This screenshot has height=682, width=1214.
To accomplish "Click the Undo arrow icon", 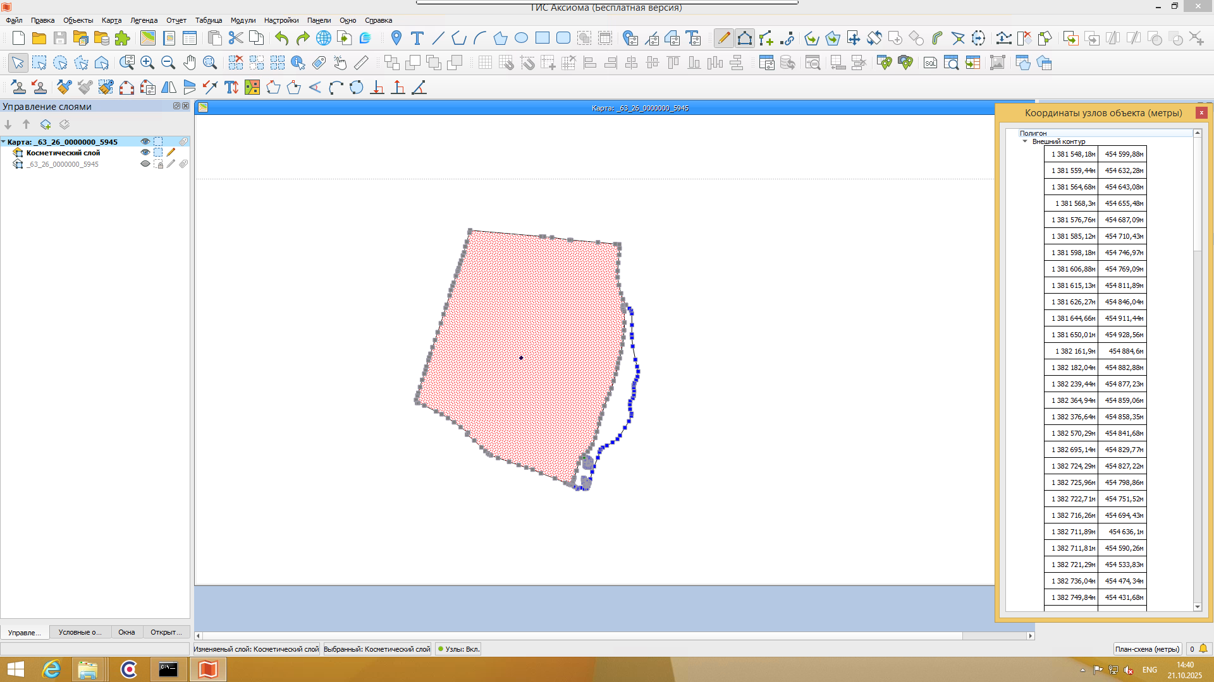I will pos(280,38).
